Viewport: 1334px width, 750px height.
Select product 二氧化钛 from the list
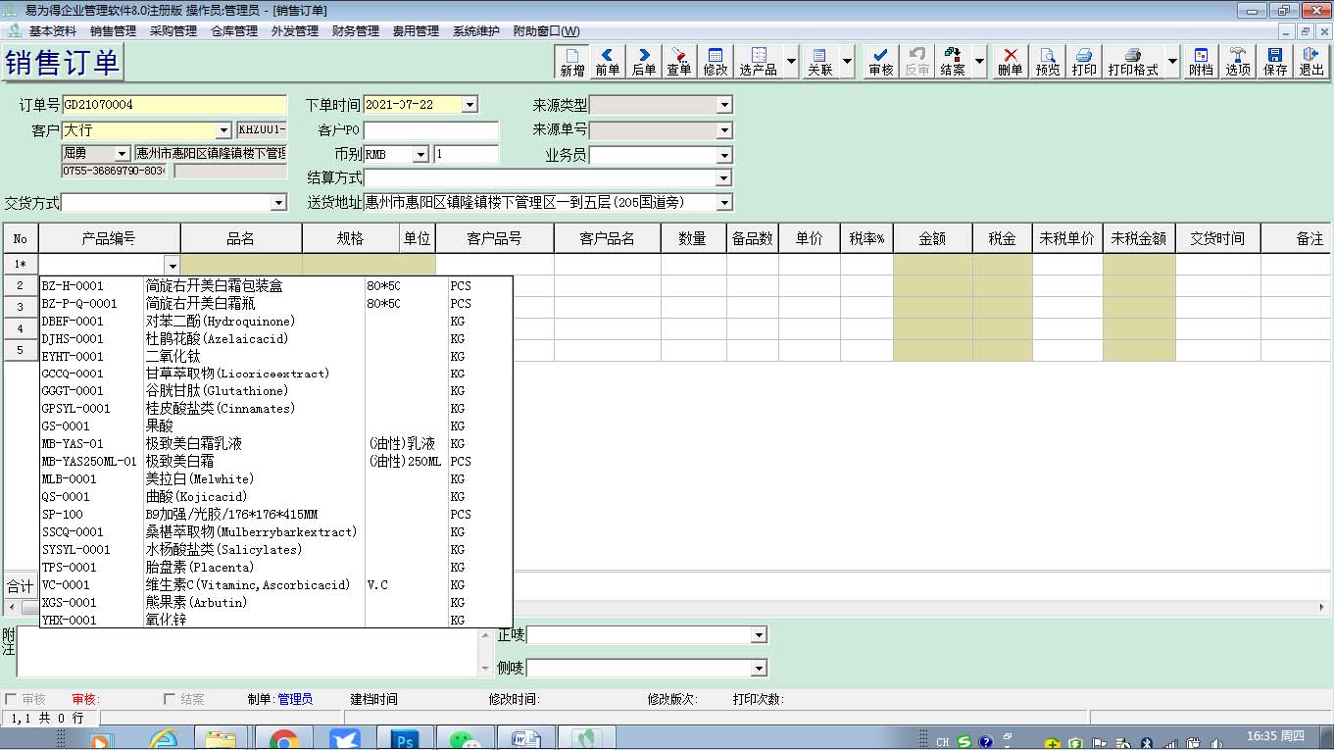tap(173, 356)
